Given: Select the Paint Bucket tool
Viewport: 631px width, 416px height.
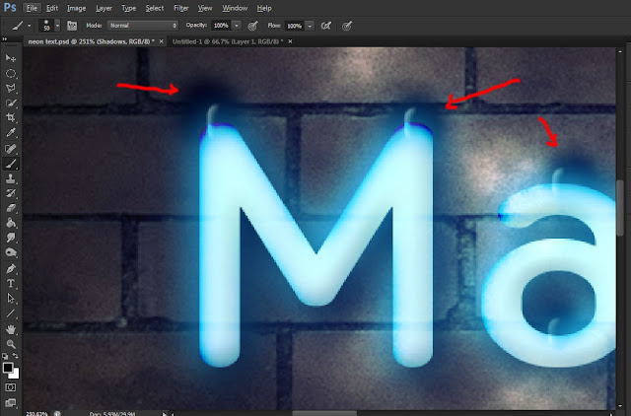Looking at the screenshot, I should [x=11, y=224].
